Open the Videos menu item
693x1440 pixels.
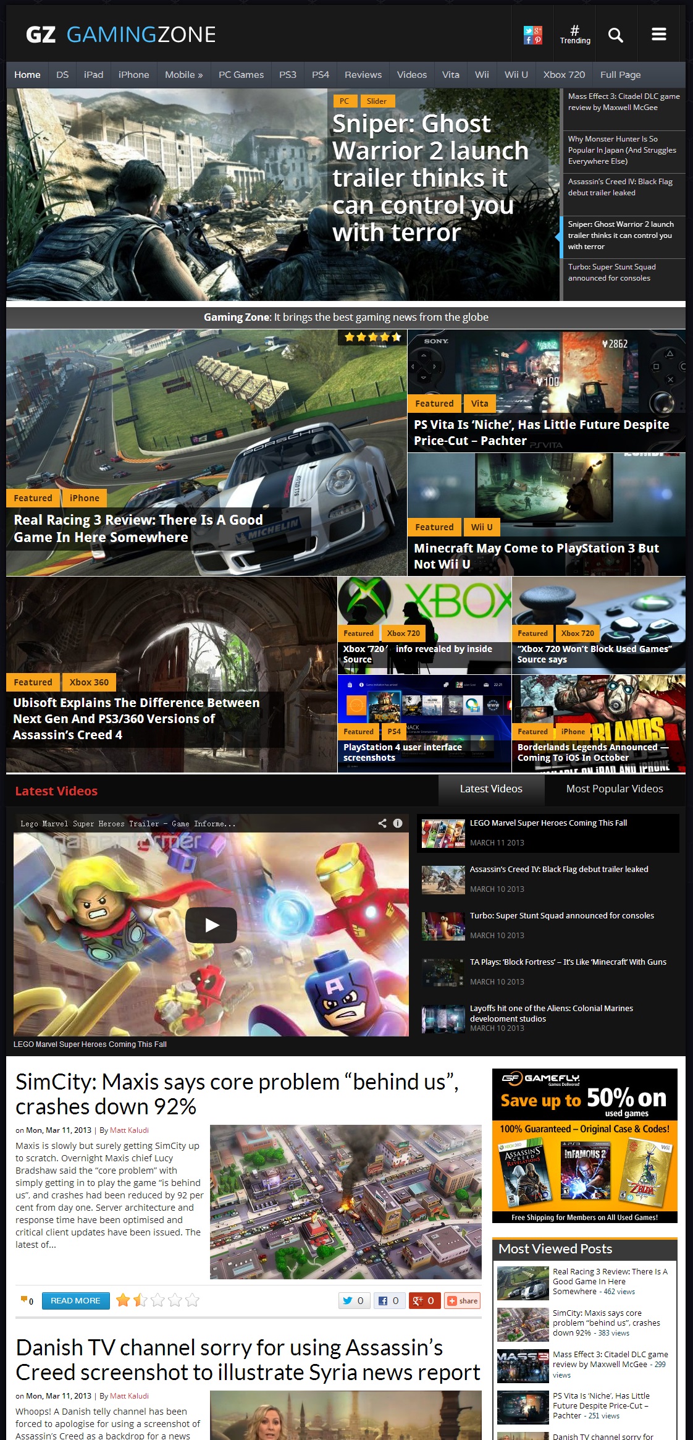tap(411, 75)
